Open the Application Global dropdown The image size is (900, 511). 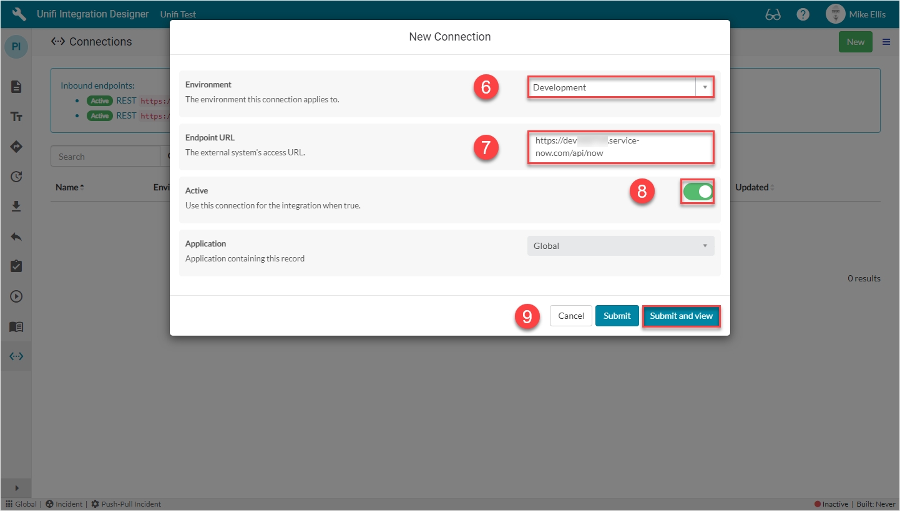[x=620, y=246]
